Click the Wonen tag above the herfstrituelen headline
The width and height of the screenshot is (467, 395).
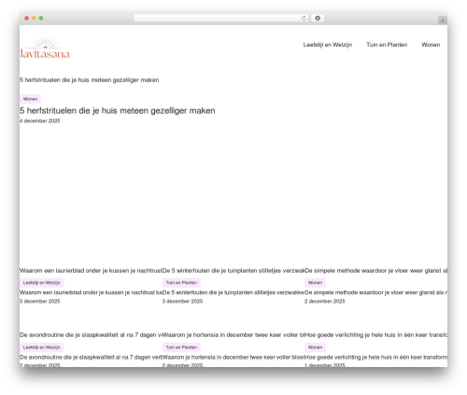[30, 99]
